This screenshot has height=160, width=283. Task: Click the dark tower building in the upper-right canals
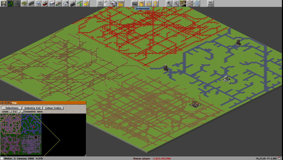pos(238,42)
